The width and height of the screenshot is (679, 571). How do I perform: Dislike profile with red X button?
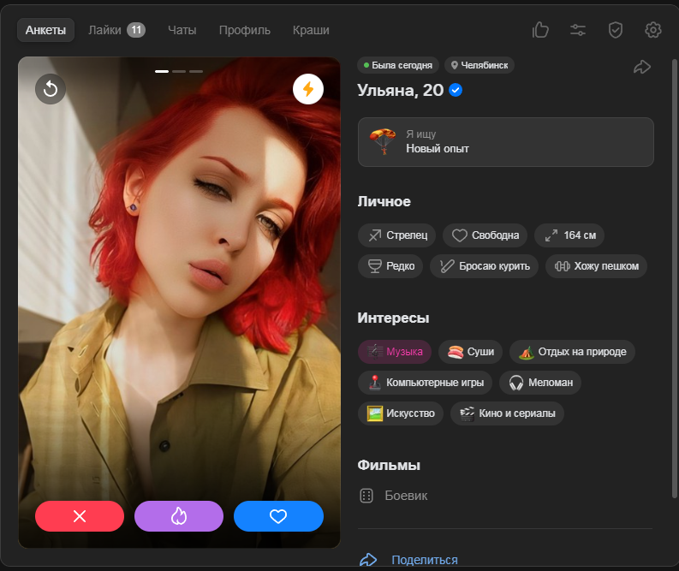tap(80, 516)
